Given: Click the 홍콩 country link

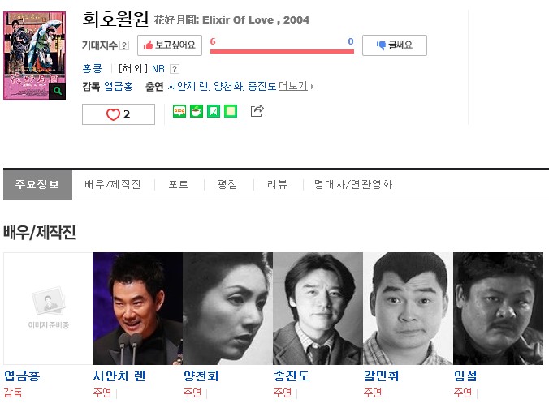Looking at the screenshot, I should pyautogui.click(x=92, y=69).
